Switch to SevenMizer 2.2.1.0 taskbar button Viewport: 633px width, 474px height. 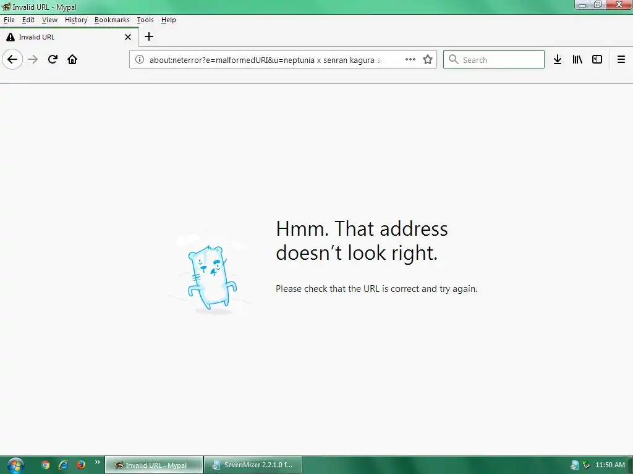(x=253, y=465)
